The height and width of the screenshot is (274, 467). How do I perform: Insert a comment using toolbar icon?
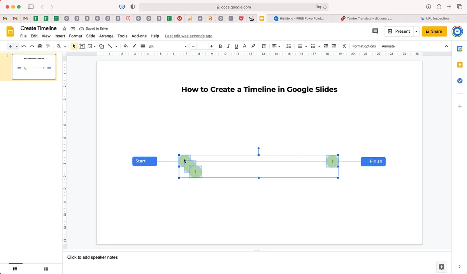click(264, 46)
